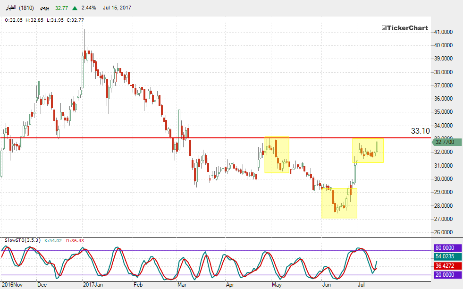Click the green up-arrow change indicator
This screenshot has height=289, width=463.
point(76,8)
